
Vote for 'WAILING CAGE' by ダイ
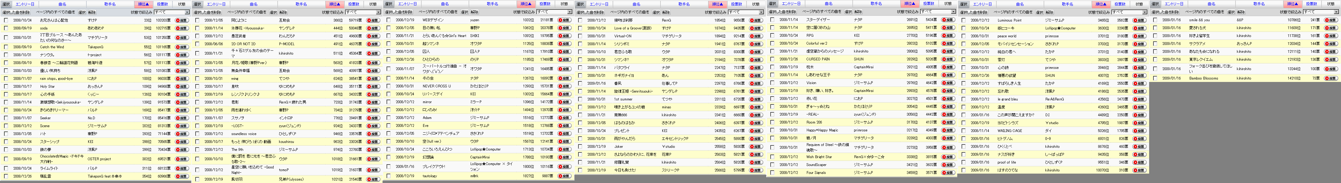click(x=1140, y=130)
